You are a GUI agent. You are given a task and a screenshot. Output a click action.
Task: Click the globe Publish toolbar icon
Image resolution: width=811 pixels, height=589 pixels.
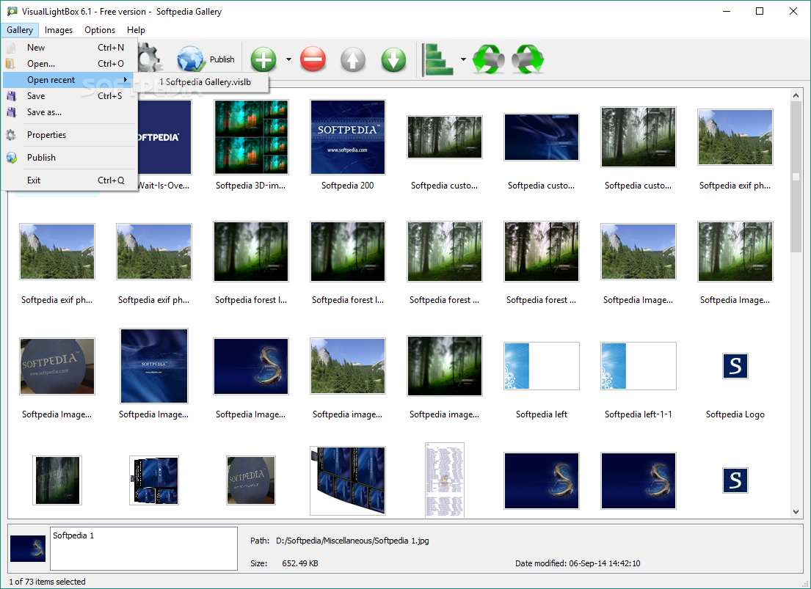tap(191, 59)
